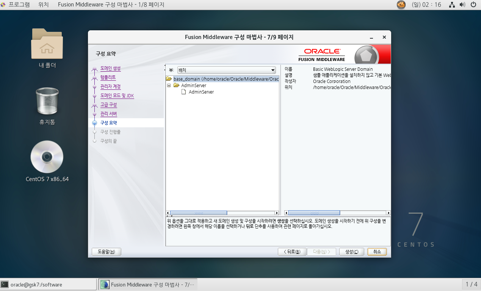Open the 내 폴더 desktop folder icon
Image resolution: width=481 pixels, height=291 pixels.
pos(47,43)
